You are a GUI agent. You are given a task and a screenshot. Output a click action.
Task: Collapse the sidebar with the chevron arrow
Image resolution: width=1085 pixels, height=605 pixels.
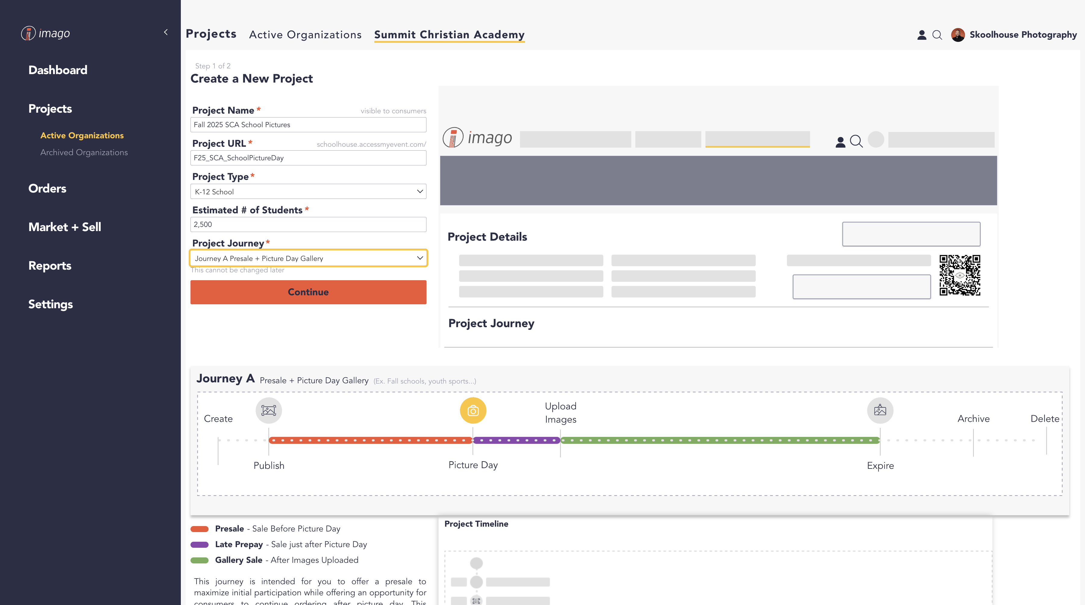(x=166, y=33)
